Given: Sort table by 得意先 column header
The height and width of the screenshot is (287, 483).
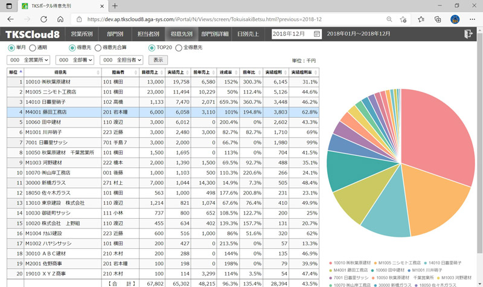Looking at the screenshot, I should pyautogui.click(x=63, y=72).
